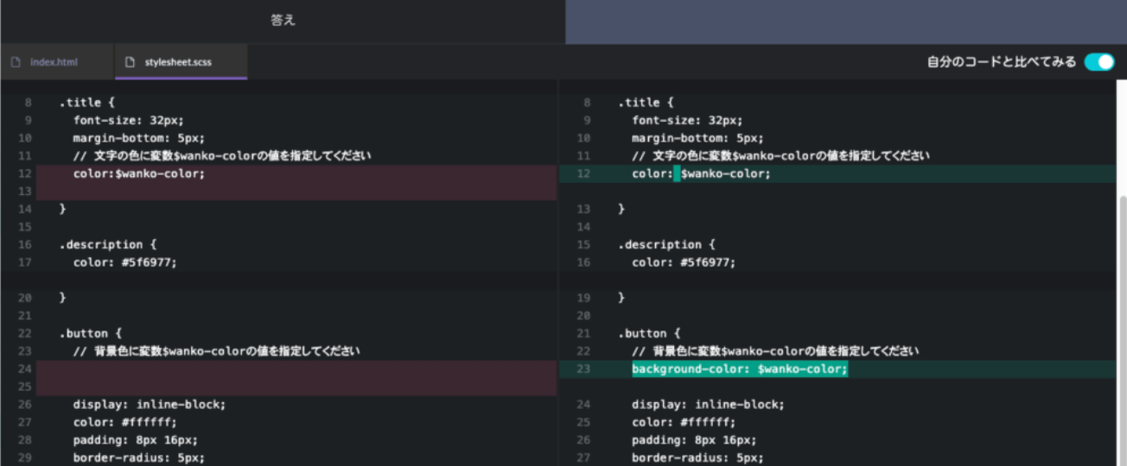This screenshot has width=1127, height=466.
Task: Click the file icon beside stylesheet.scss
Action: pos(130,62)
